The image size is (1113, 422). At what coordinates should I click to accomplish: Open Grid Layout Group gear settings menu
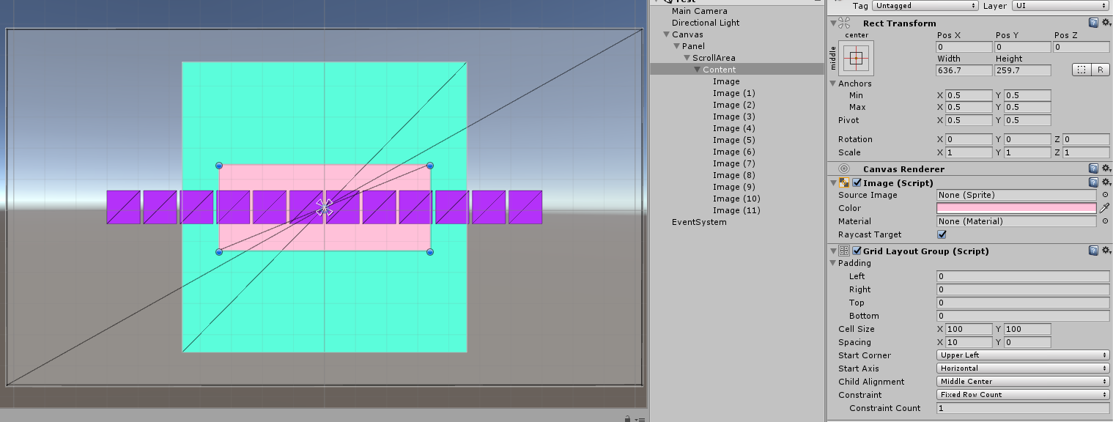coord(1106,251)
